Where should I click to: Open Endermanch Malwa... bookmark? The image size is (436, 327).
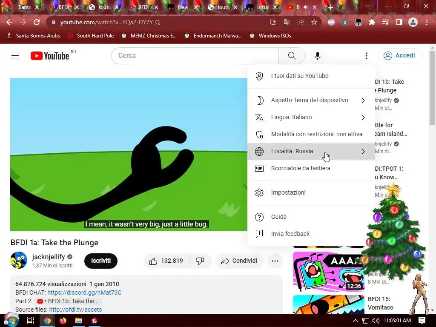[213, 36]
